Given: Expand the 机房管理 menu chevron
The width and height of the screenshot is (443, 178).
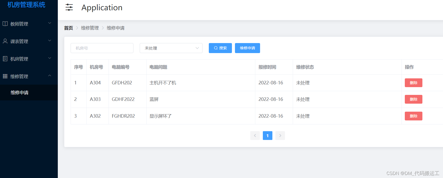Looking at the screenshot, I should coord(50,58).
